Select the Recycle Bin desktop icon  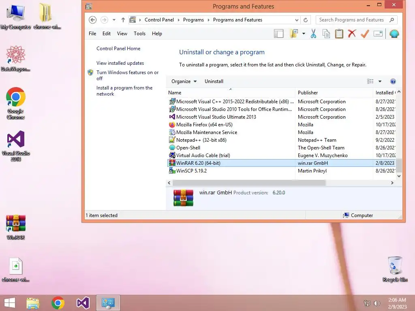pos(395,269)
